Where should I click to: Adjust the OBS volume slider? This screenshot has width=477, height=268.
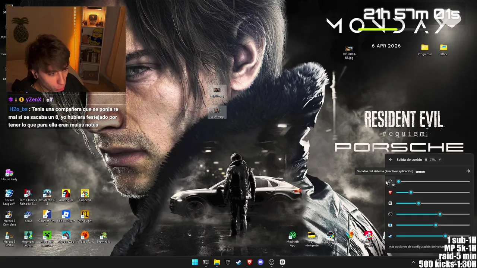[433, 214]
